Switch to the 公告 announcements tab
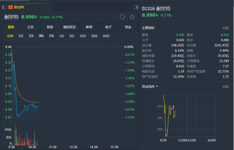234x150 pixels. 30,27
